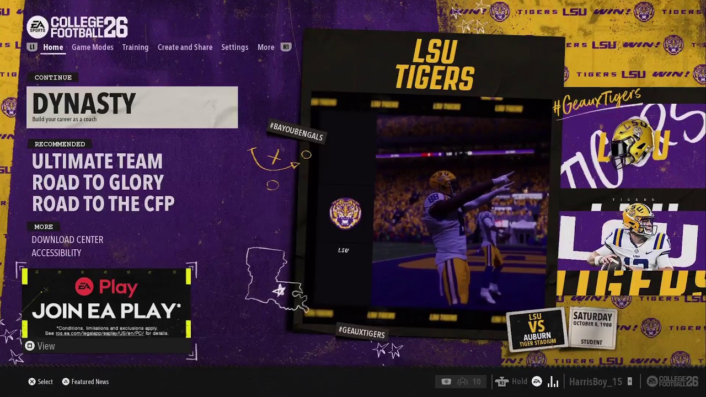The image size is (706, 397).
Task: Switch to the Training tab
Action: (x=135, y=47)
